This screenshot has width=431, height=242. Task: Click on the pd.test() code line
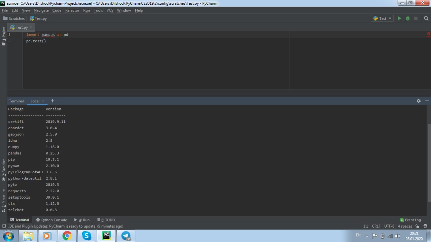(36, 41)
